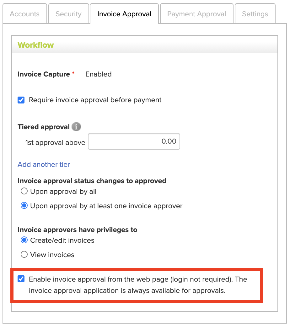The height and width of the screenshot is (328, 290).
Task: Select the Invoice Approval tab
Action: pos(124,13)
